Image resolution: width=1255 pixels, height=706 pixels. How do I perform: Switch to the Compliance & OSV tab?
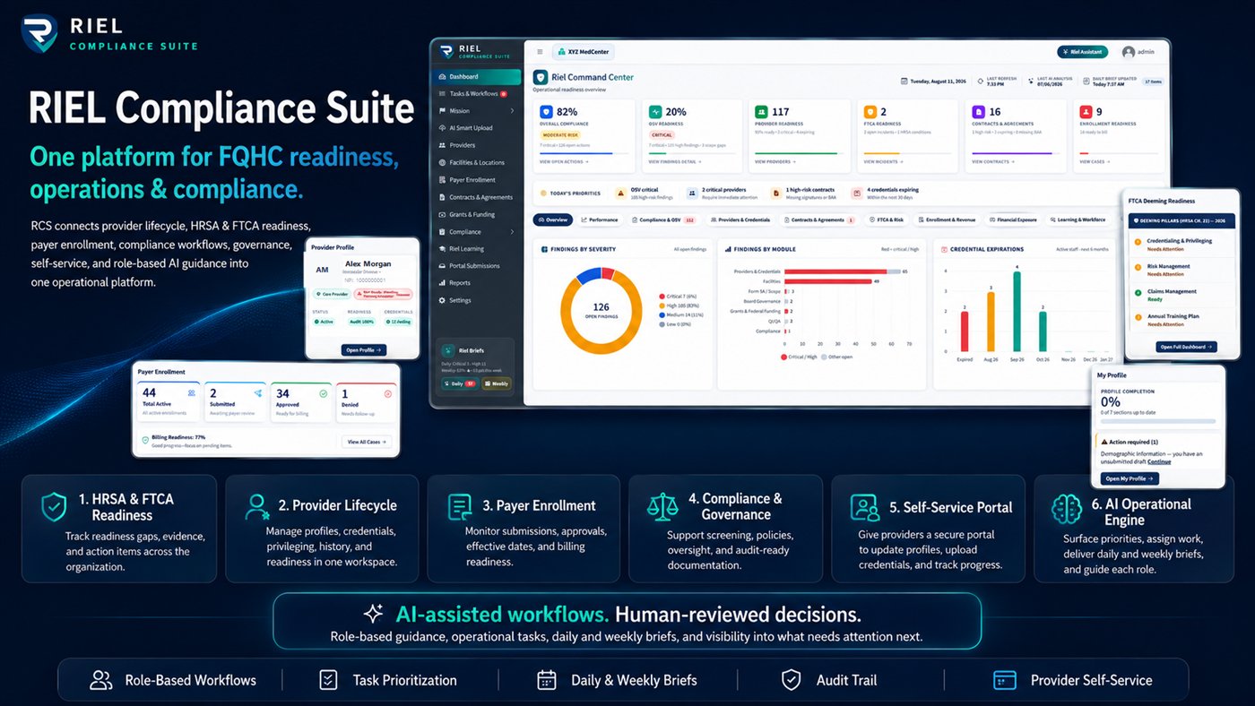coord(663,220)
